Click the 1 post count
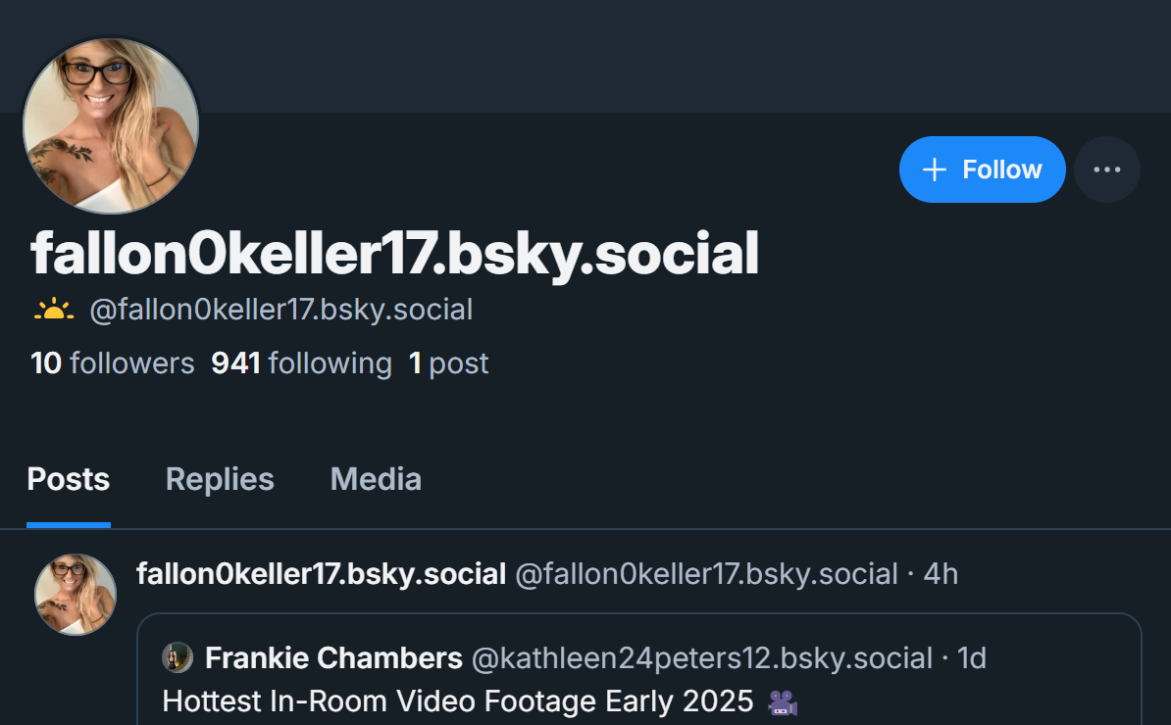 448,363
